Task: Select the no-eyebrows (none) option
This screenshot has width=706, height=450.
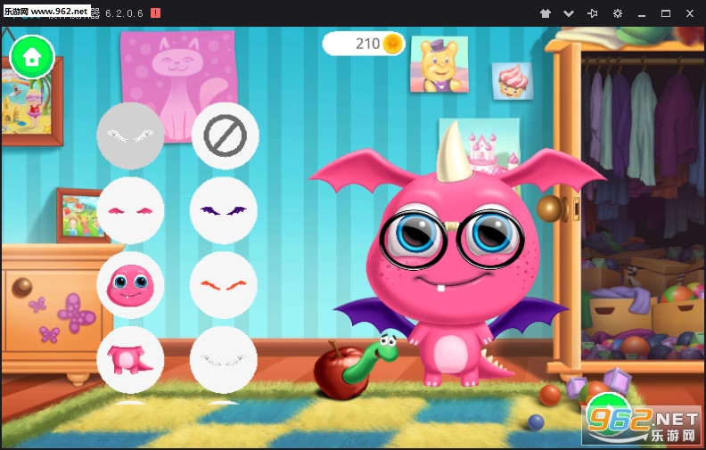Action: point(225,136)
